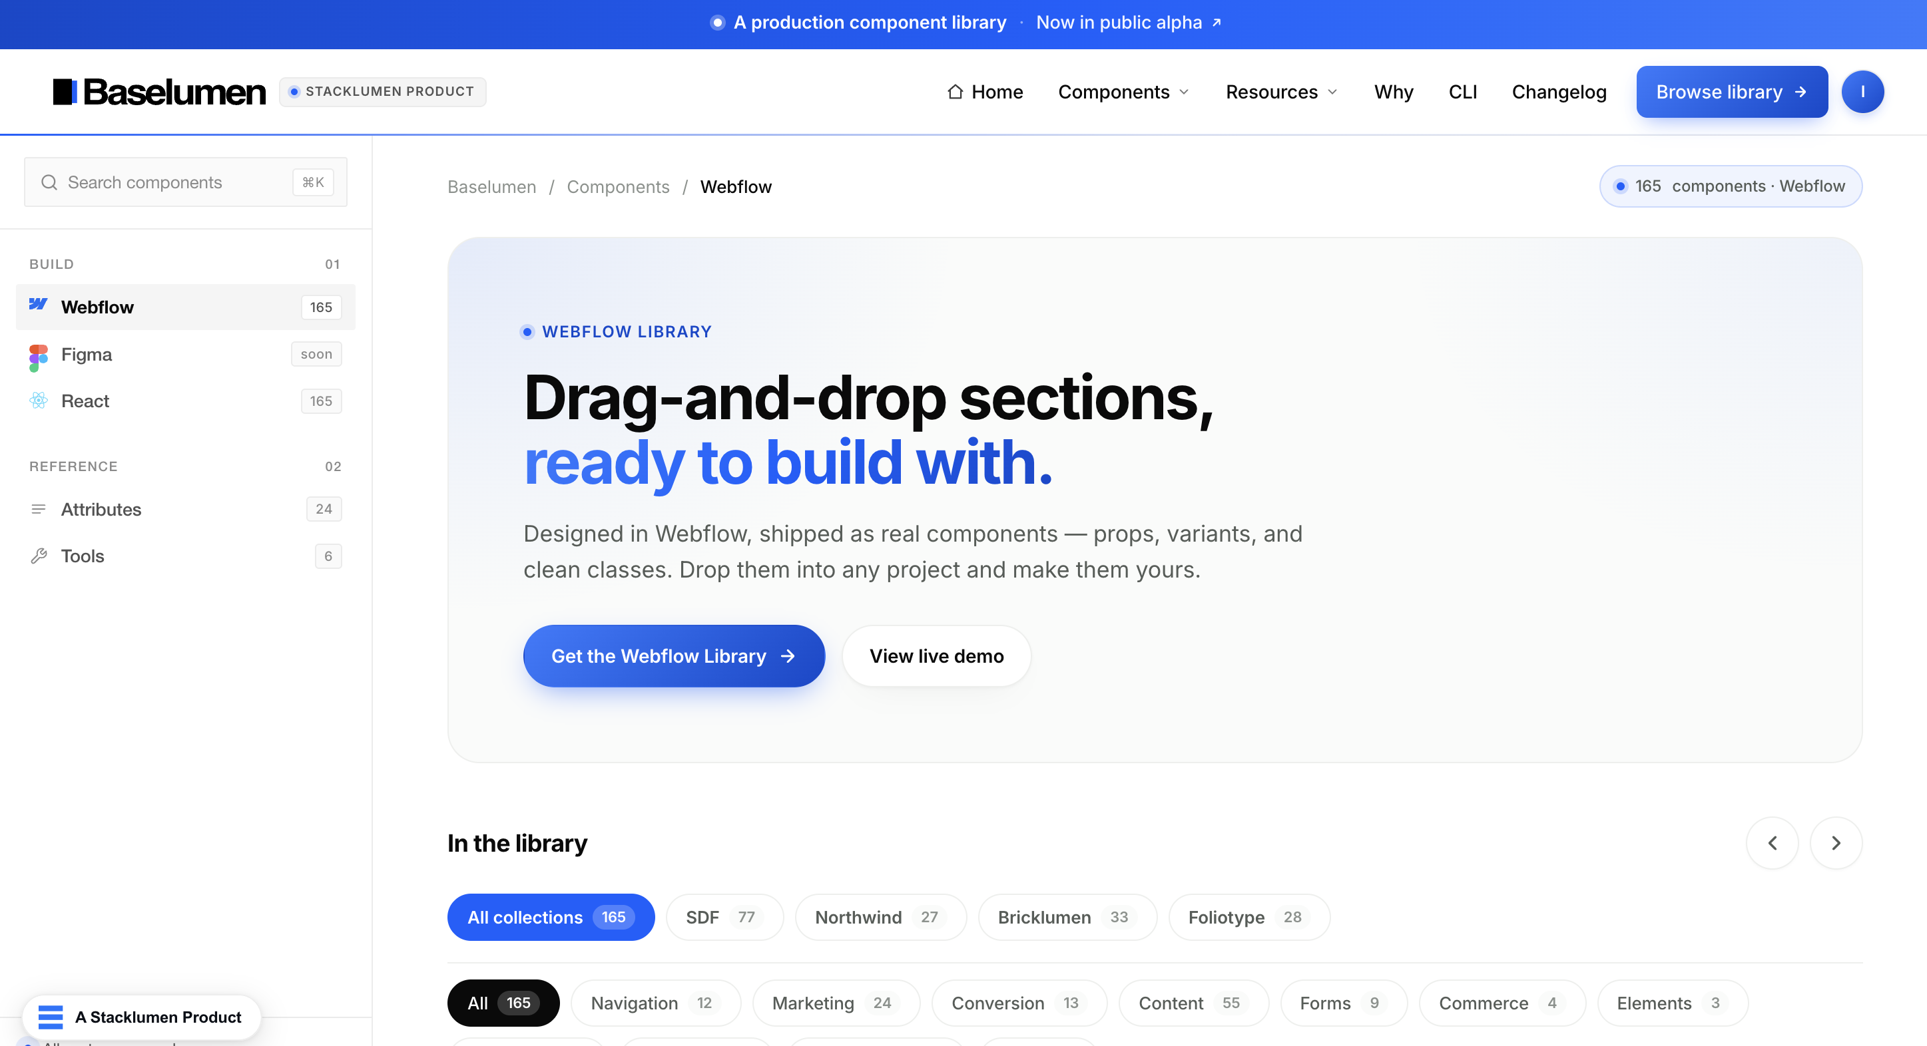Screen dimensions: 1927x1046
Task: Select the All collections filter chip
Action: 551,917
